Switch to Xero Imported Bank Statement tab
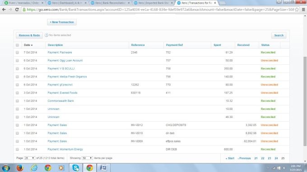The height and width of the screenshot is (172, 307). point(153,3)
